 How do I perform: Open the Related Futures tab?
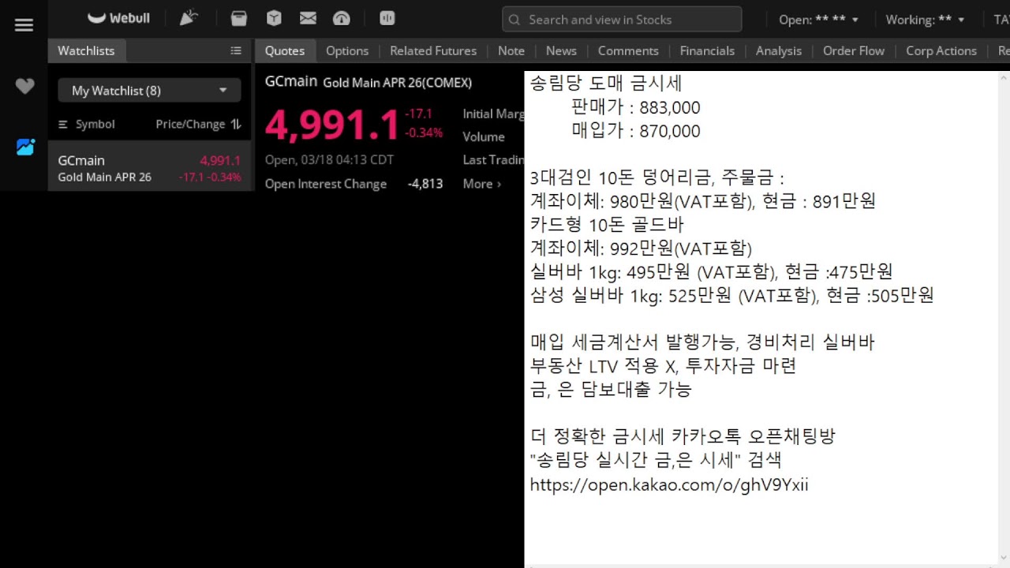tap(433, 50)
